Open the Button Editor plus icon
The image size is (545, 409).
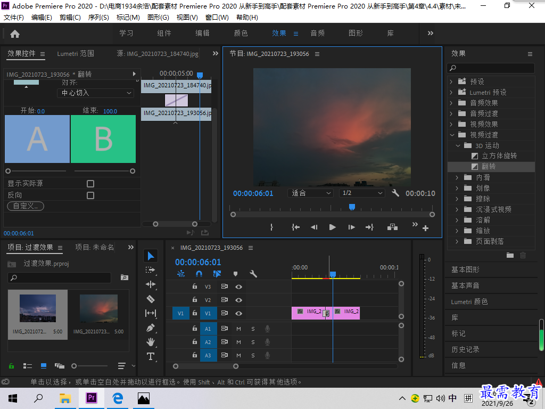click(425, 228)
